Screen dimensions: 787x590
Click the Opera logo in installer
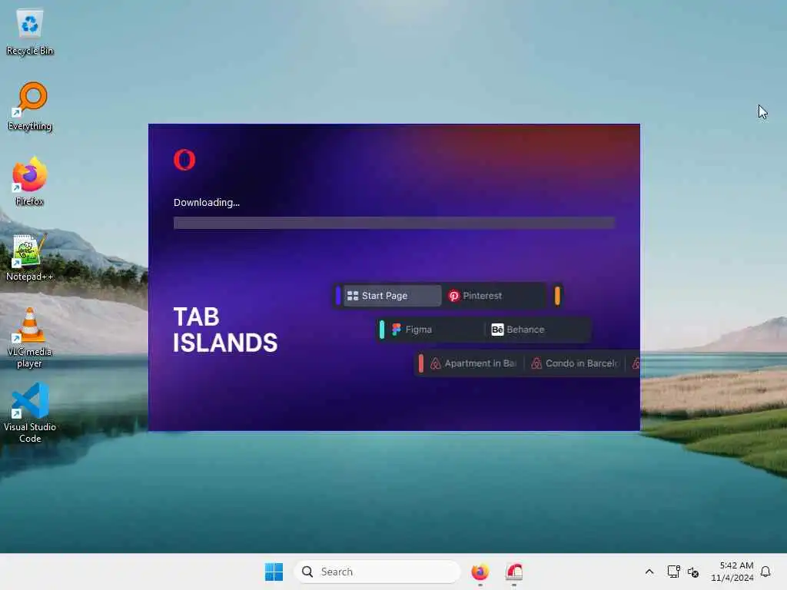coord(184,160)
